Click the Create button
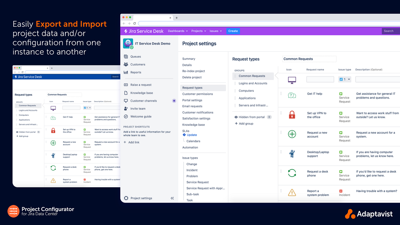 (x=233, y=31)
